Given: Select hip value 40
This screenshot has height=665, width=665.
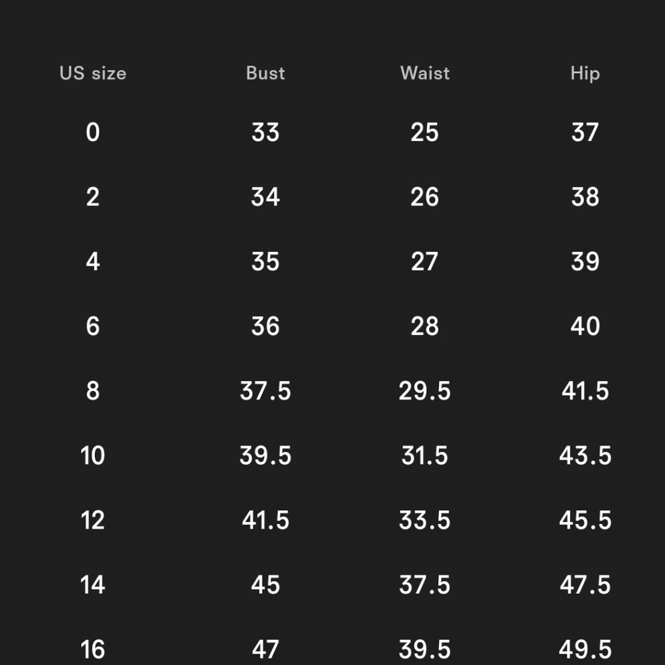Looking at the screenshot, I should [x=585, y=327].
